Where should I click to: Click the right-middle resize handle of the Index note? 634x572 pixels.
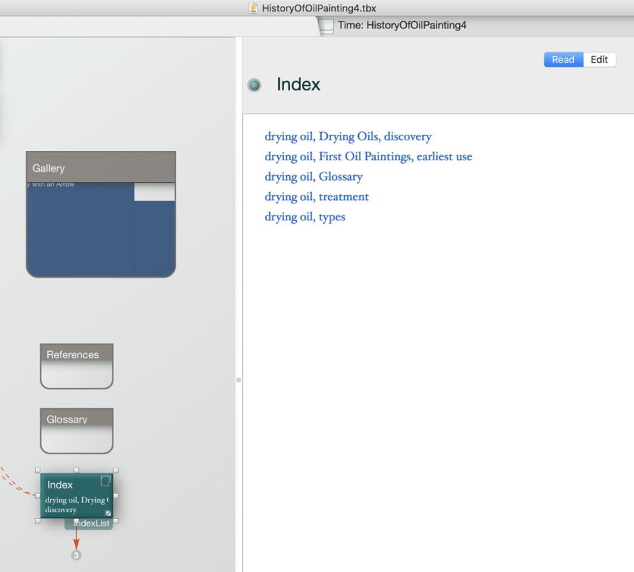click(x=115, y=495)
